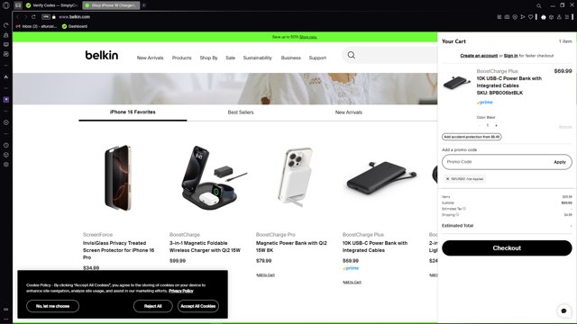Open InvisiGlass Privacy screen protector image

click(x=118, y=178)
